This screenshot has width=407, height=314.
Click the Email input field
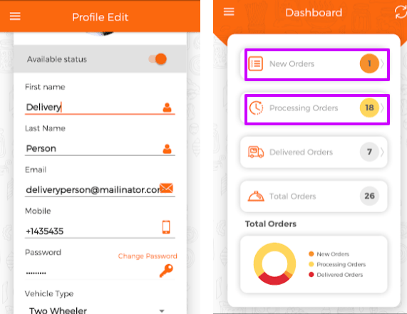(100, 189)
